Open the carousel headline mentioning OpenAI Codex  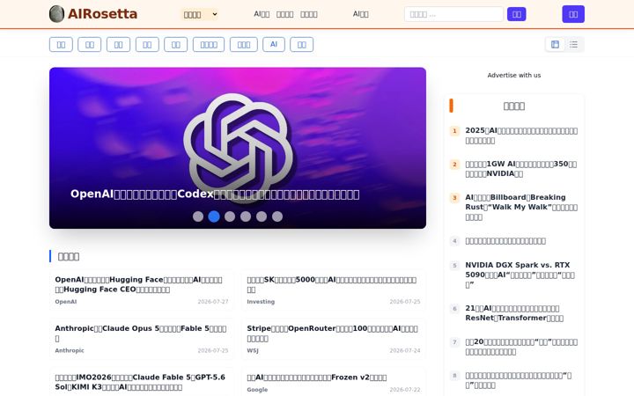point(215,194)
